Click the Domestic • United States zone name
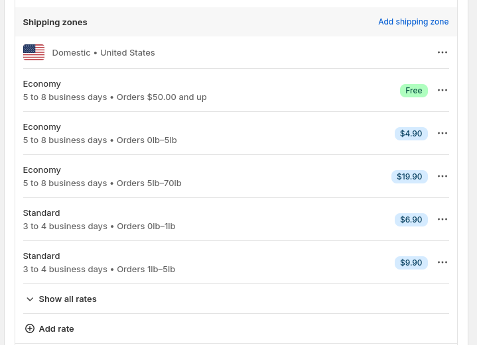Screen dimensions: 477x345 (x=103, y=53)
